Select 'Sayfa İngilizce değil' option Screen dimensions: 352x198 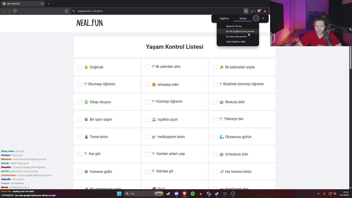coord(238,42)
